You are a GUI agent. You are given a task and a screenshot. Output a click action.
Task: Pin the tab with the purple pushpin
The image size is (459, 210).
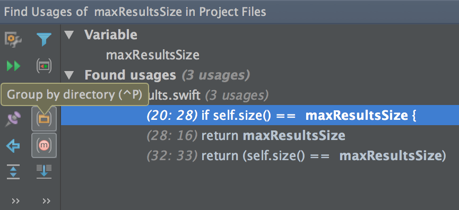click(x=13, y=119)
